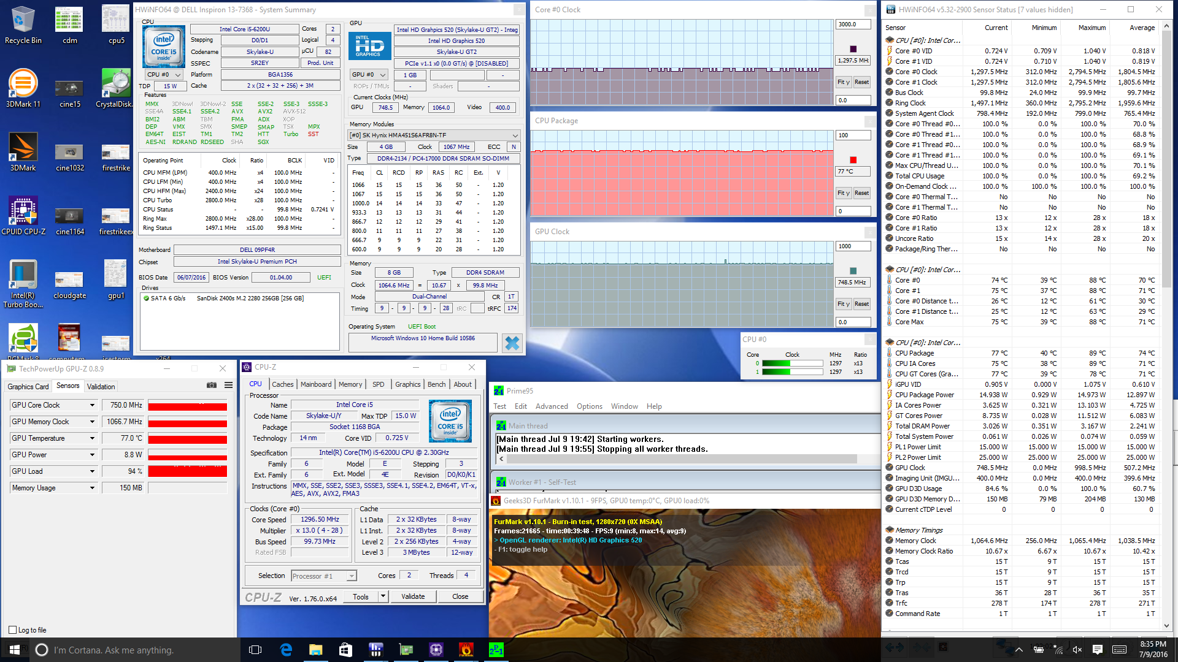Click the CPU-Z Close button
The height and width of the screenshot is (662, 1178).
point(460,596)
